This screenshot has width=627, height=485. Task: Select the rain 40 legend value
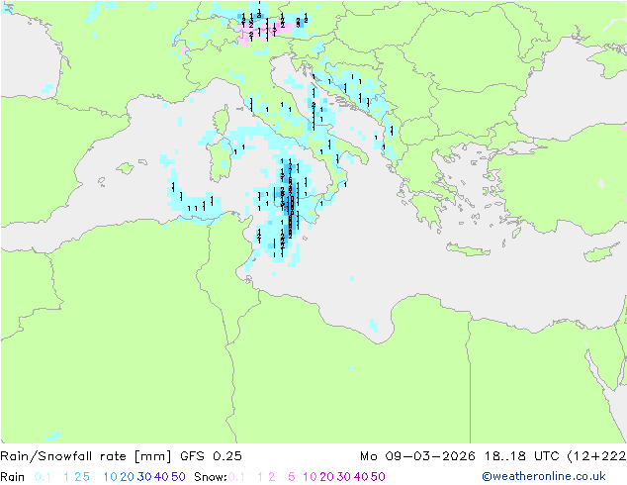pyautogui.click(x=161, y=477)
